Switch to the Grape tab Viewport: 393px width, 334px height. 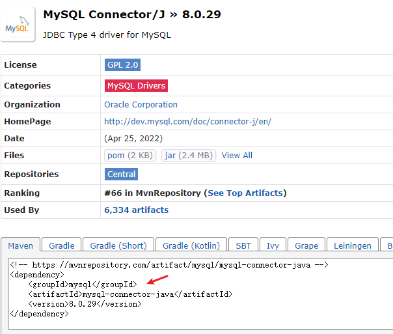306,245
